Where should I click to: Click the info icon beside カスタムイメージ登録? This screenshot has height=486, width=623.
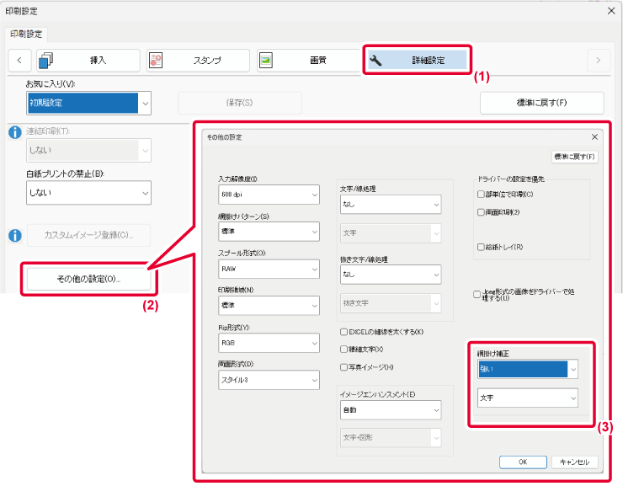pos(14,236)
